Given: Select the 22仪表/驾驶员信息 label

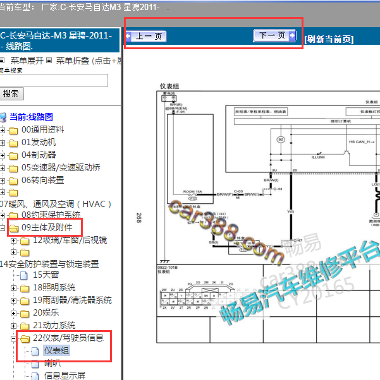Looking at the screenshot, I should [68, 338].
